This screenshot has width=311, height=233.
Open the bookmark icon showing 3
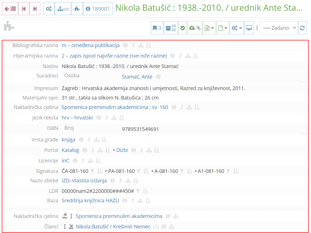pos(157,28)
